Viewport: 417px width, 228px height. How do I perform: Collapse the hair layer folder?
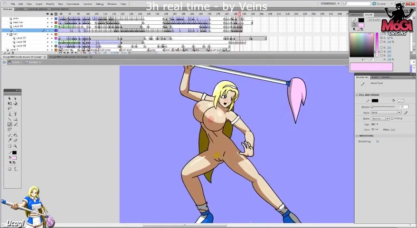pyautogui.click(x=8, y=34)
